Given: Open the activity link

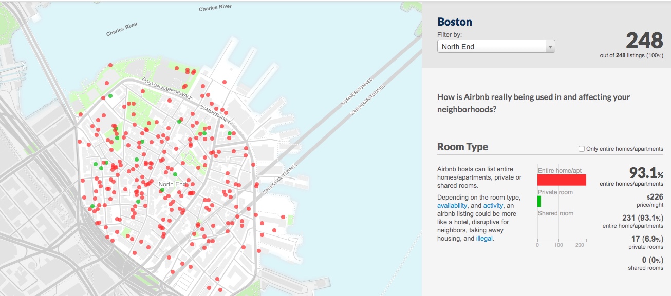Looking at the screenshot, I should pyautogui.click(x=493, y=206).
